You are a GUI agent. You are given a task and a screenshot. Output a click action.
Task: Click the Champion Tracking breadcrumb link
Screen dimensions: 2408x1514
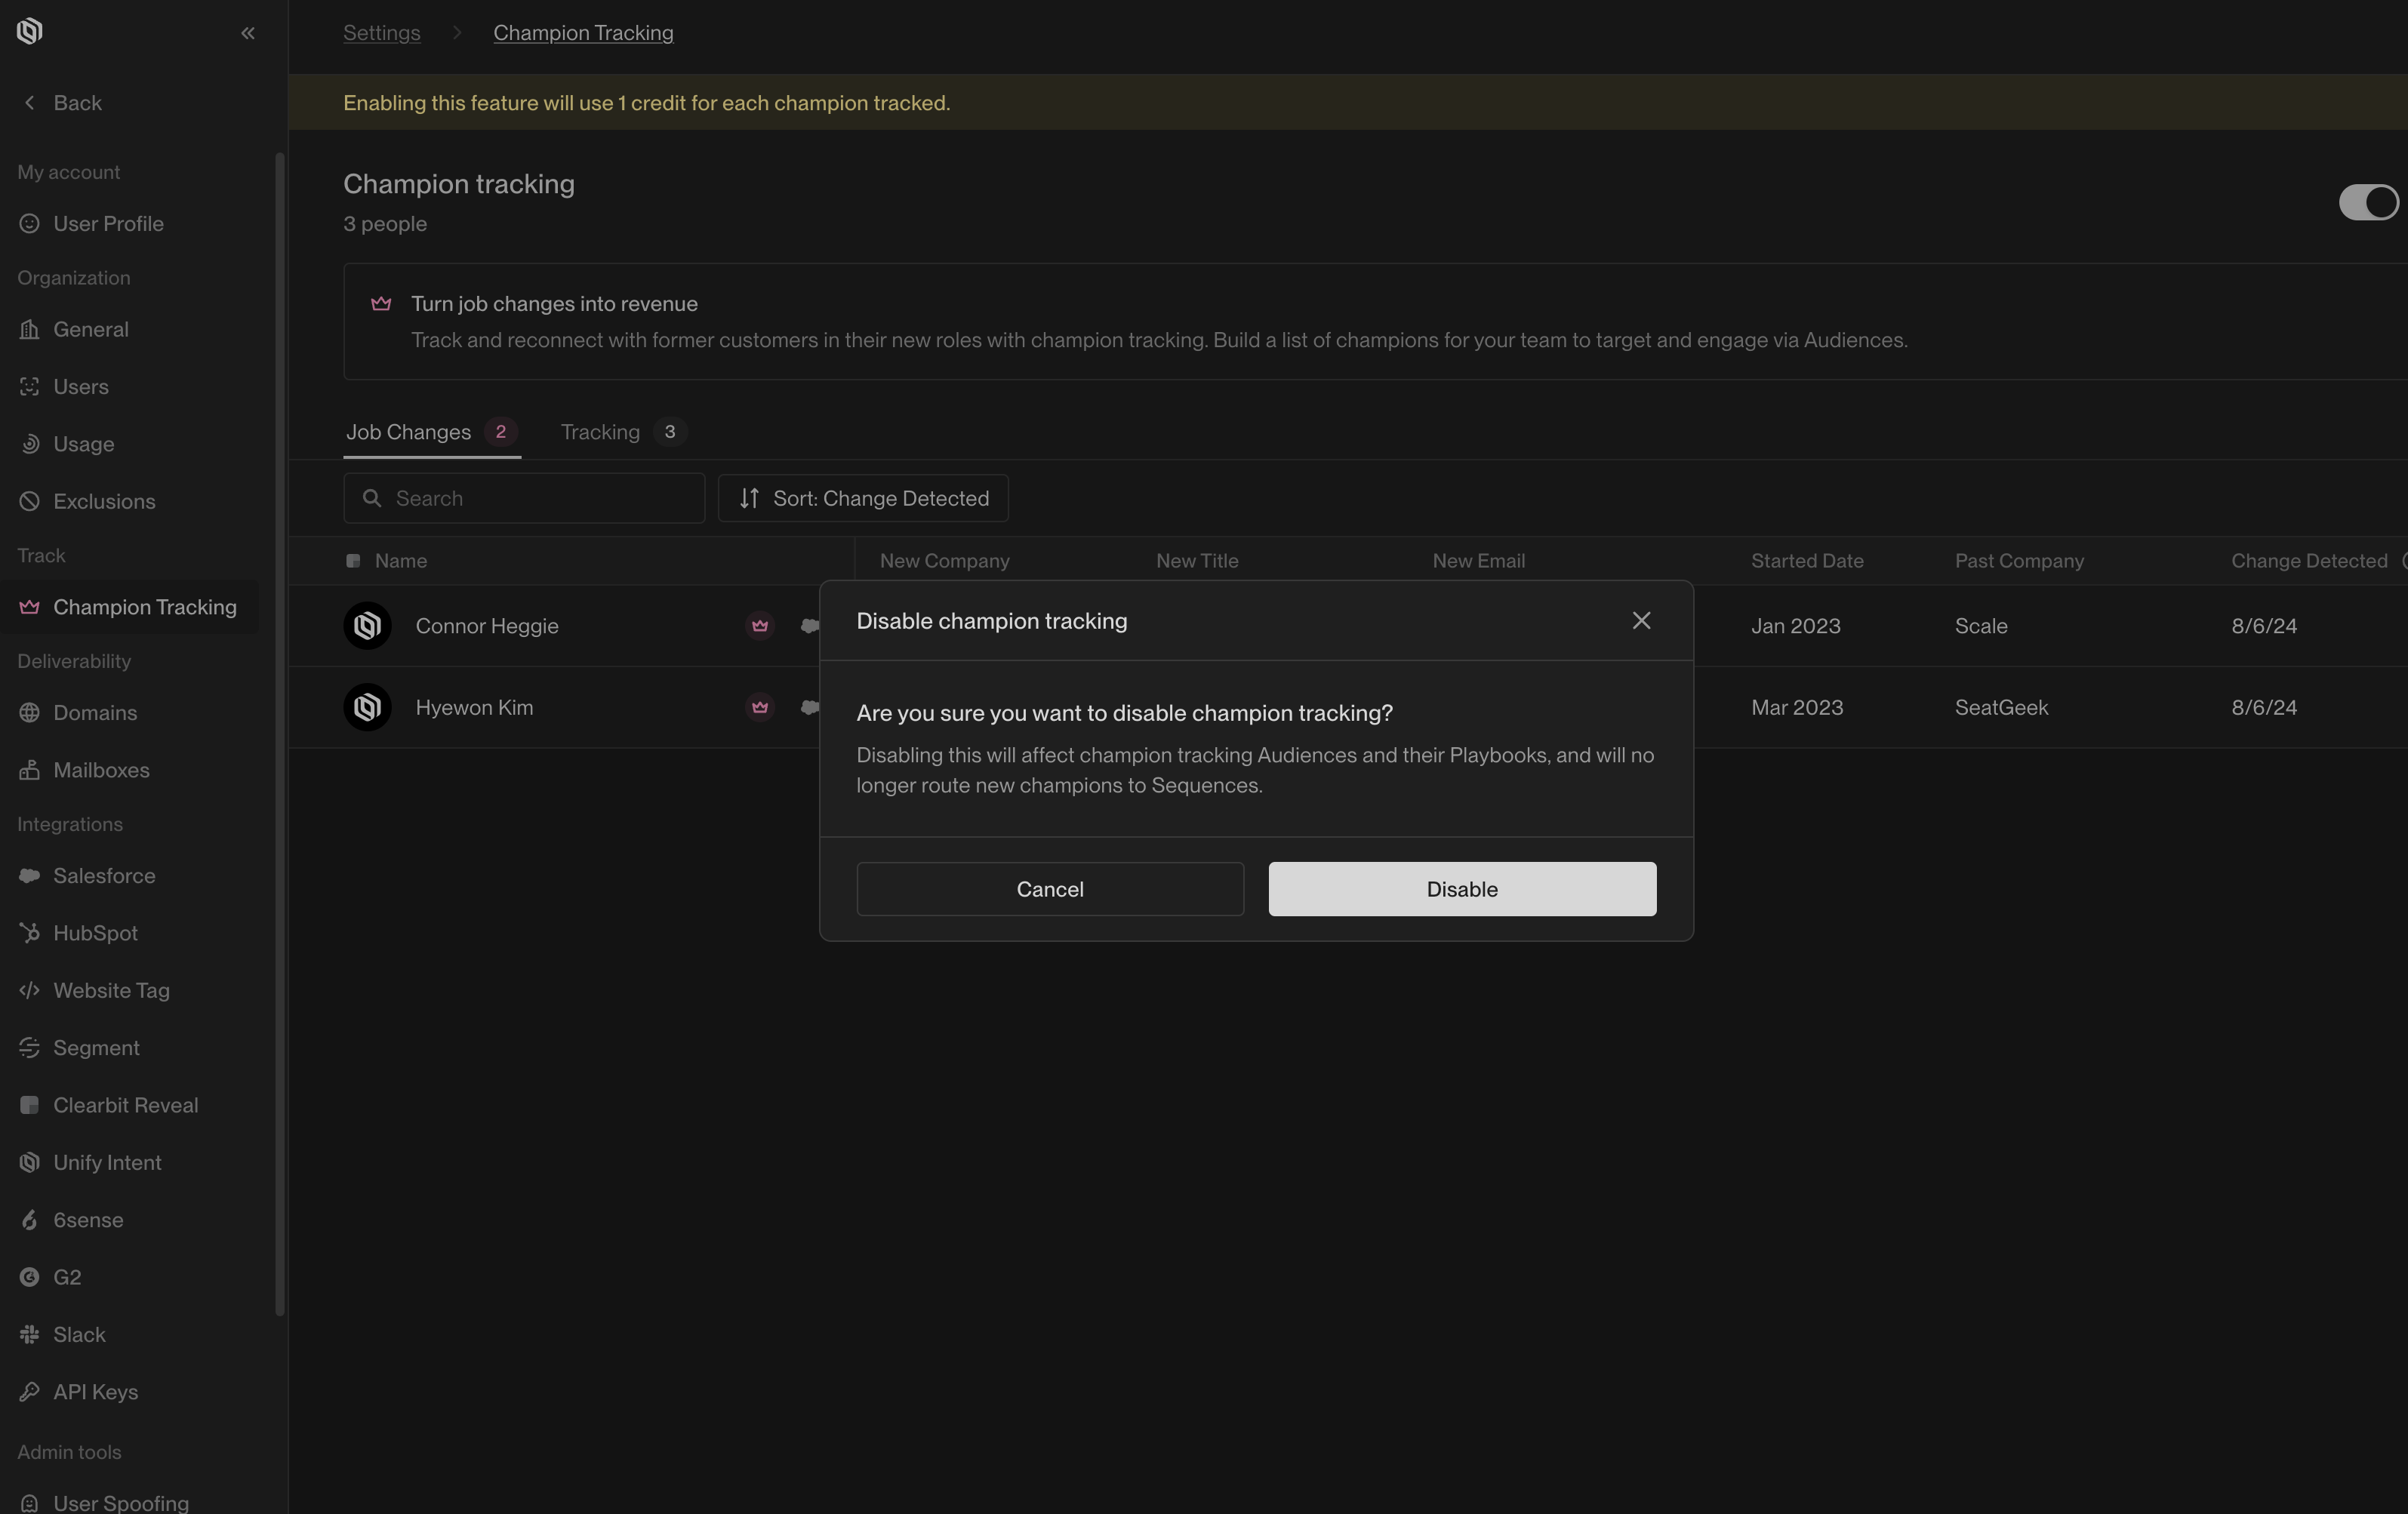tap(583, 32)
